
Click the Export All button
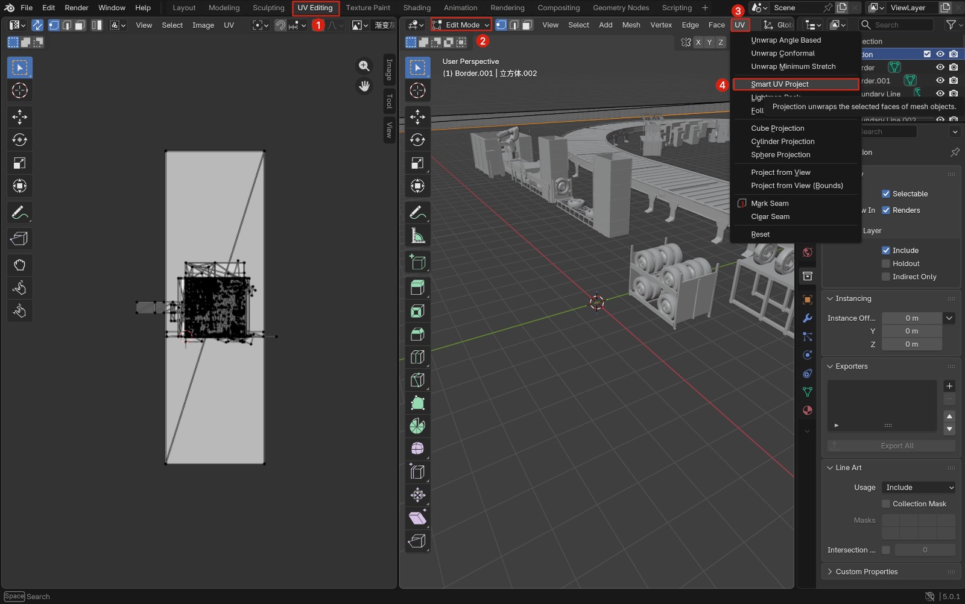coord(891,446)
